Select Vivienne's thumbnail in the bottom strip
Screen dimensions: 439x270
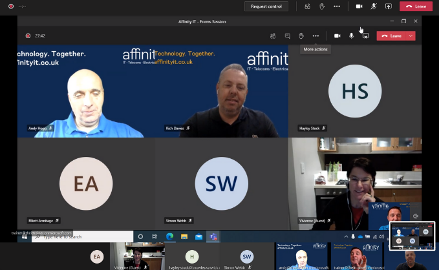coord(137,256)
